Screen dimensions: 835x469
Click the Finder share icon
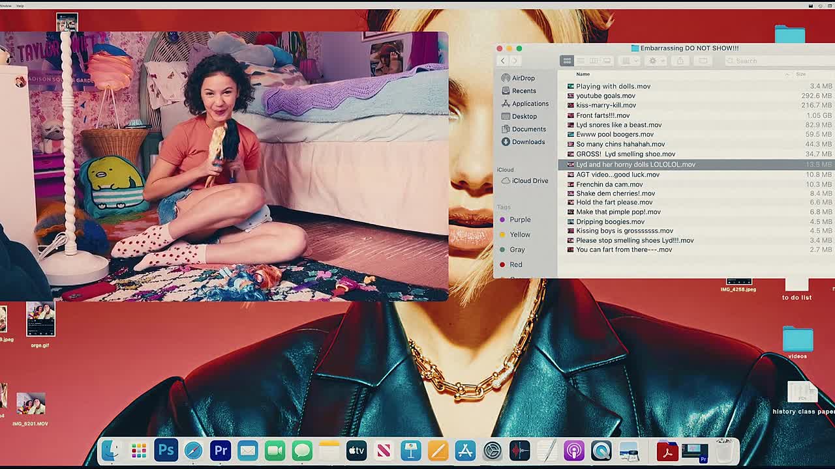coord(680,61)
